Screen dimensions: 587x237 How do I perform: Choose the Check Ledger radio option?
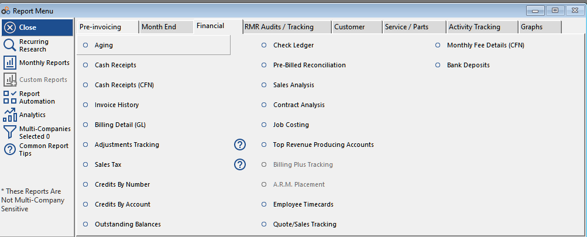[264, 45]
